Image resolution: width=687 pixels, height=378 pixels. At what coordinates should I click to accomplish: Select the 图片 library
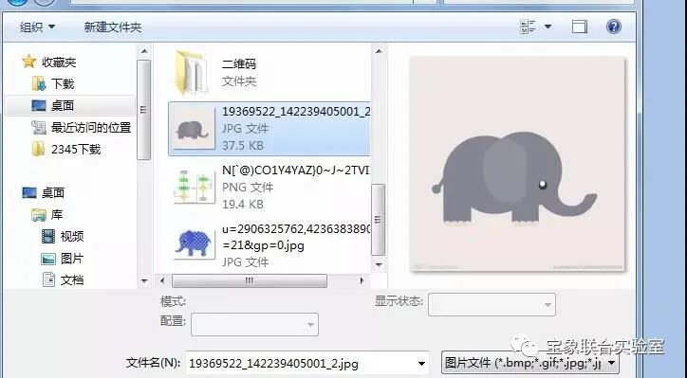click(x=62, y=258)
